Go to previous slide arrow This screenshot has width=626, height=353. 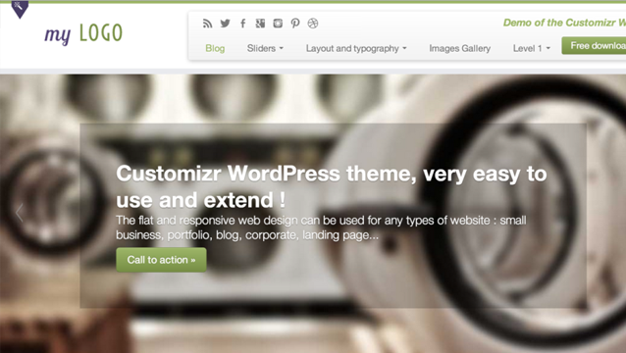tap(20, 212)
